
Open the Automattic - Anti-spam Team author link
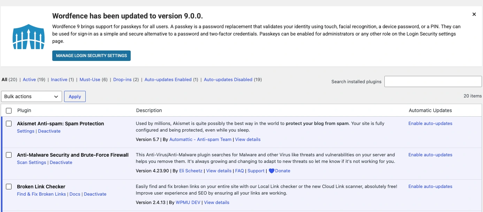[200, 139]
